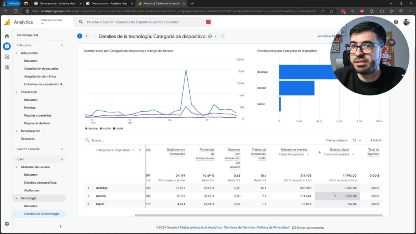Open Páginas y pantallas report
This screenshot has height=234, width=416.
tap(38, 115)
